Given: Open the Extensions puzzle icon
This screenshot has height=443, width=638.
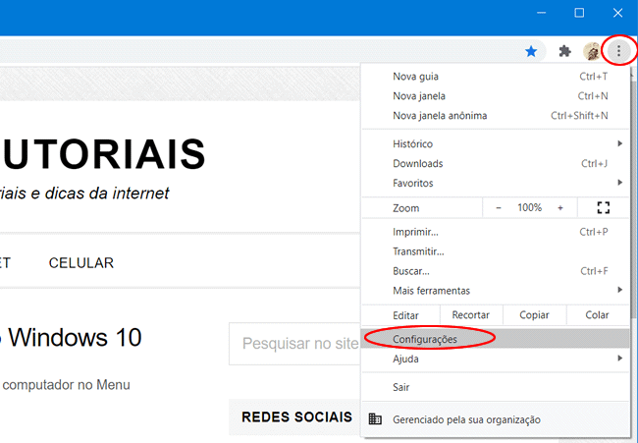Looking at the screenshot, I should tap(564, 51).
